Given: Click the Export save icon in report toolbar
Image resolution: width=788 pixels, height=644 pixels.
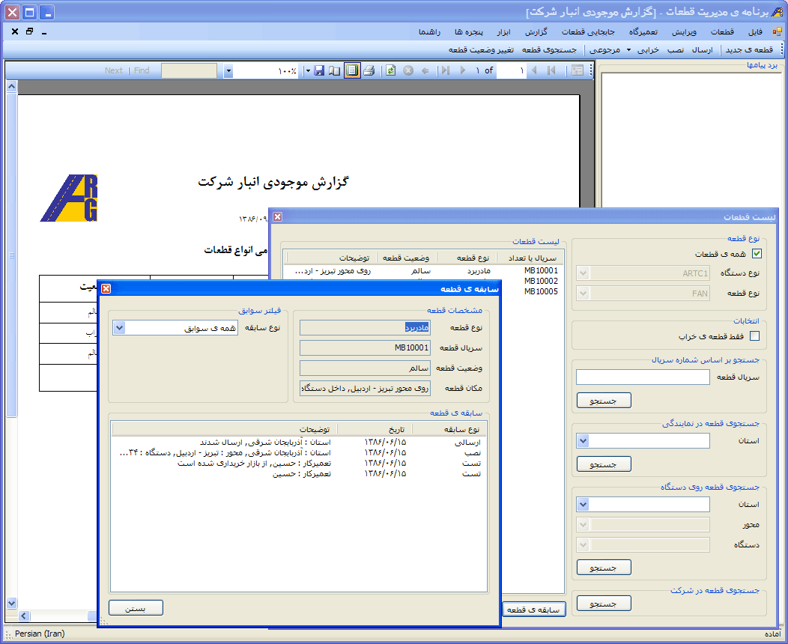Looking at the screenshot, I should click(x=319, y=71).
